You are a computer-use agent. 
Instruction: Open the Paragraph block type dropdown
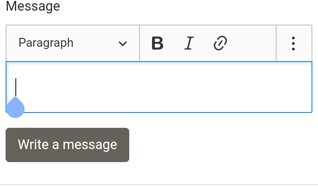[x=73, y=44]
